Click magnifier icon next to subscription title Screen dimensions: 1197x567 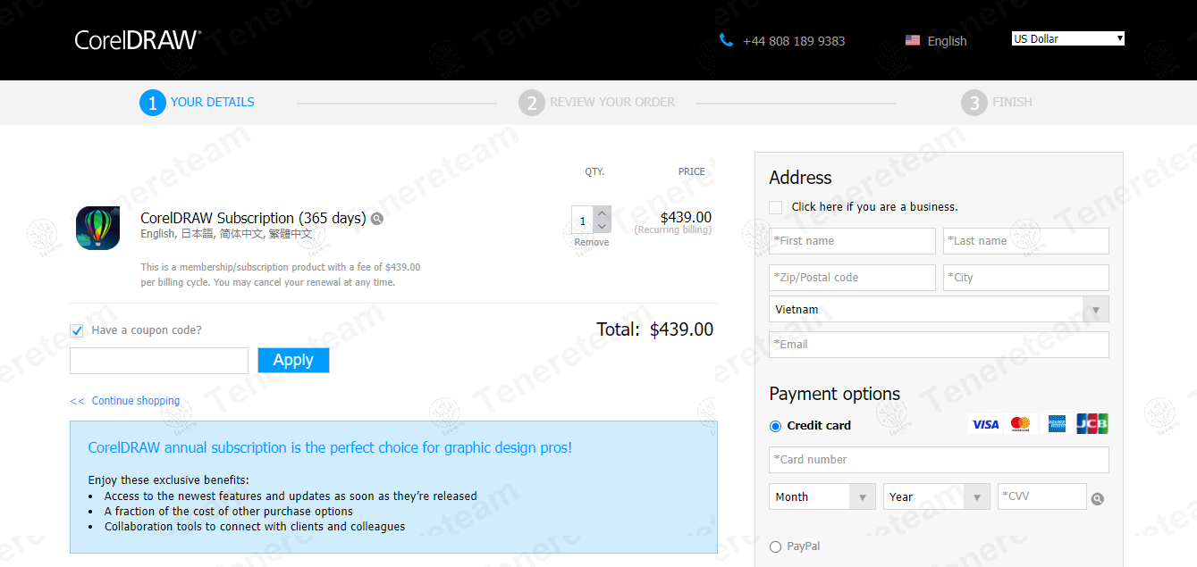[x=377, y=219]
